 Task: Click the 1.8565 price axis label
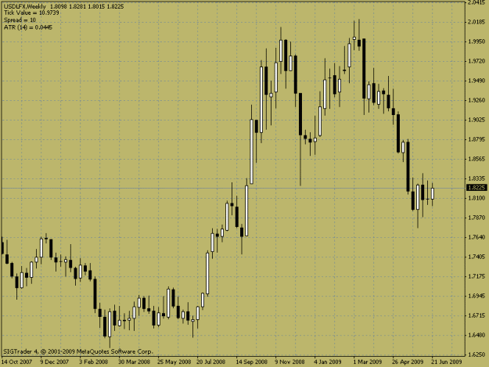point(476,159)
